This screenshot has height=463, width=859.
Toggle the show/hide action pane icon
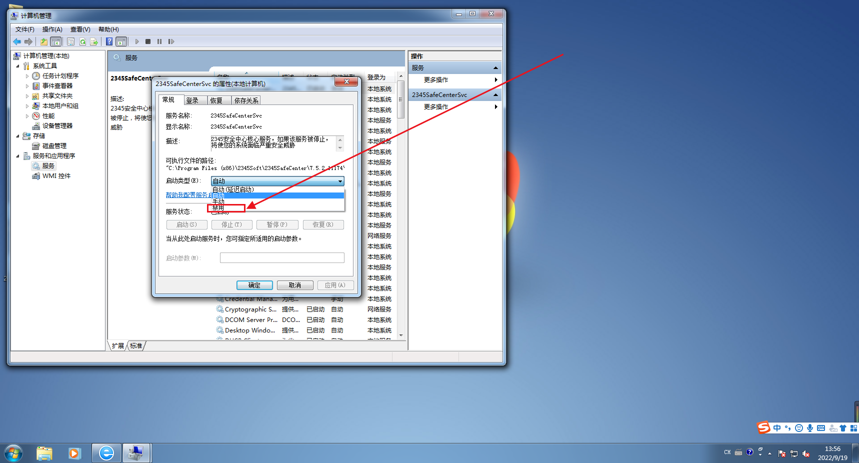[121, 41]
